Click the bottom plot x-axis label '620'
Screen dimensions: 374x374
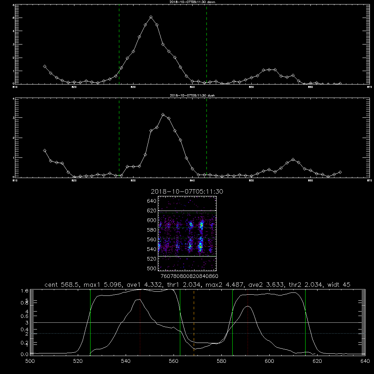[317, 361]
